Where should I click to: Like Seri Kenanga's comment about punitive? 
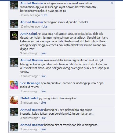[43, 91]
